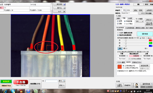The width and height of the screenshot is (153, 93).
Task: Switch to the master image tab
Action: [x=121, y=62]
